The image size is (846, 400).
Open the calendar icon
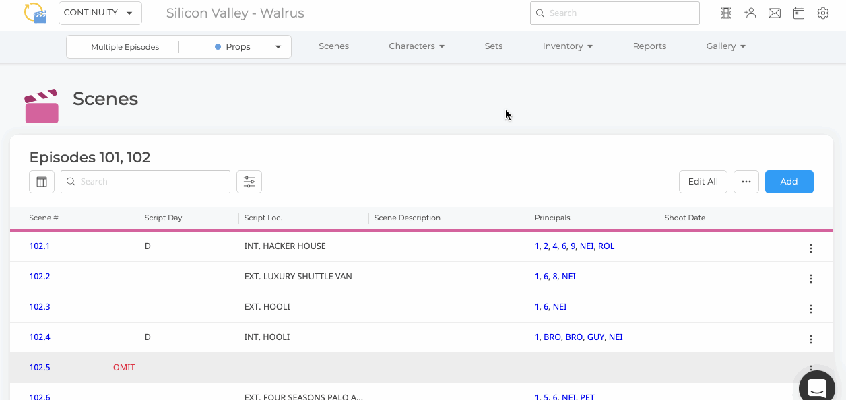[799, 13]
